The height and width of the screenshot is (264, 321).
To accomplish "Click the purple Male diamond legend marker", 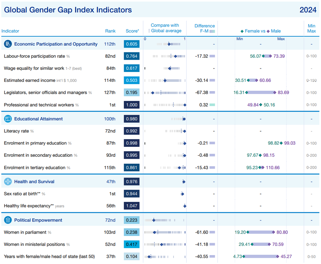I will (268, 31).
